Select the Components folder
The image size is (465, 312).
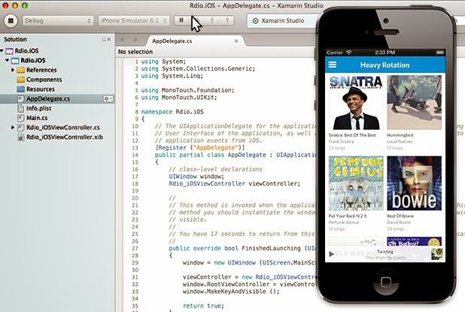pos(44,80)
